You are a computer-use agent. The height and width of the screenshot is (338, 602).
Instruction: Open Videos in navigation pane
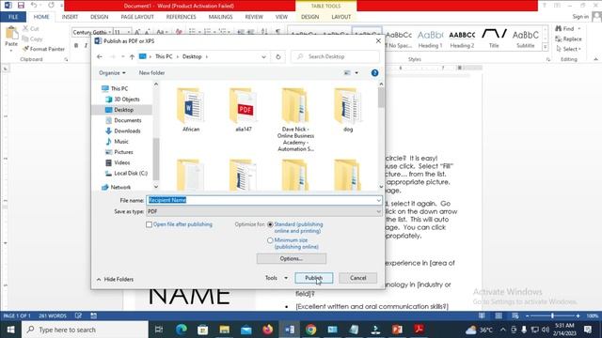(x=122, y=162)
